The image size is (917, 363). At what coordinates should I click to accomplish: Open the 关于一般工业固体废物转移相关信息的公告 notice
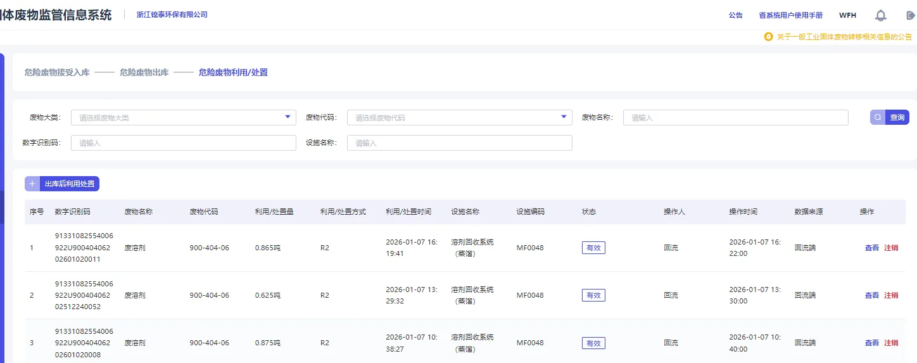844,37
